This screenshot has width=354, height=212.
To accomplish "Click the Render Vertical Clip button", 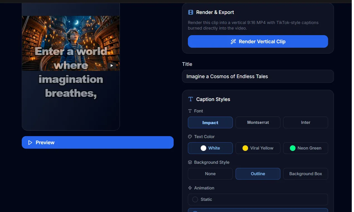I will click(258, 41).
